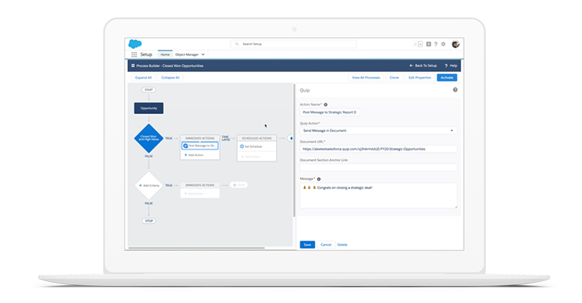Click the Process Builder title bar icon
582x303 pixels.
click(x=133, y=65)
